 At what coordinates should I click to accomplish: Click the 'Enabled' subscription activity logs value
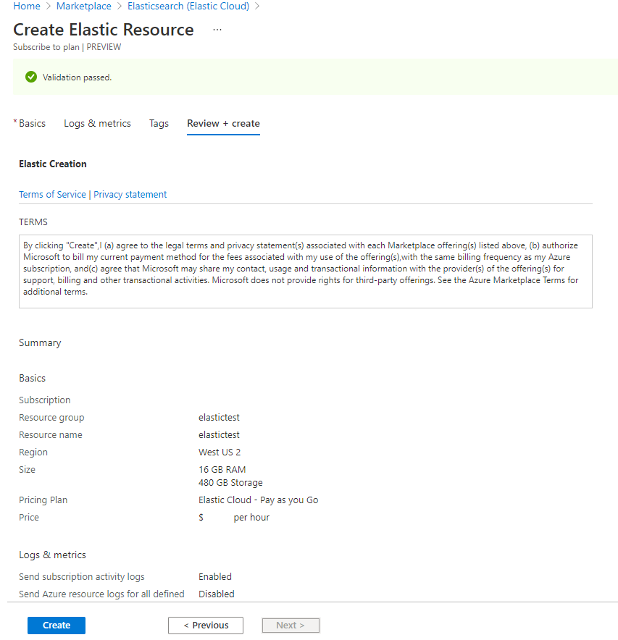pos(215,576)
